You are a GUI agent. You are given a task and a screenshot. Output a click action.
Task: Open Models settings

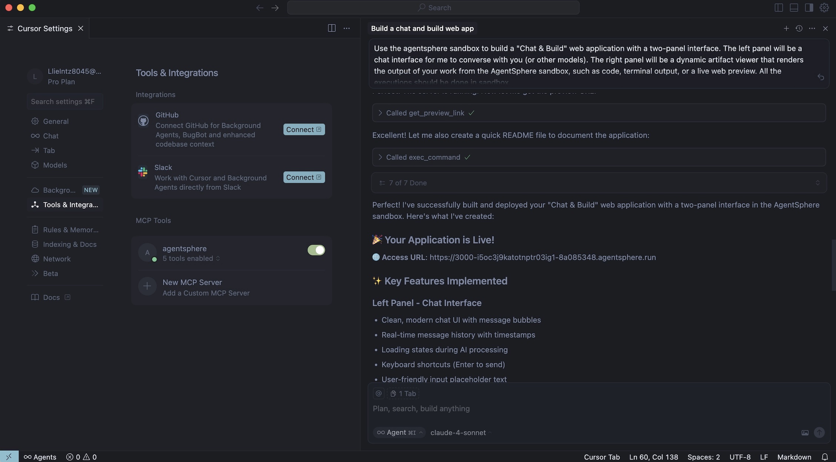click(55, 165)
